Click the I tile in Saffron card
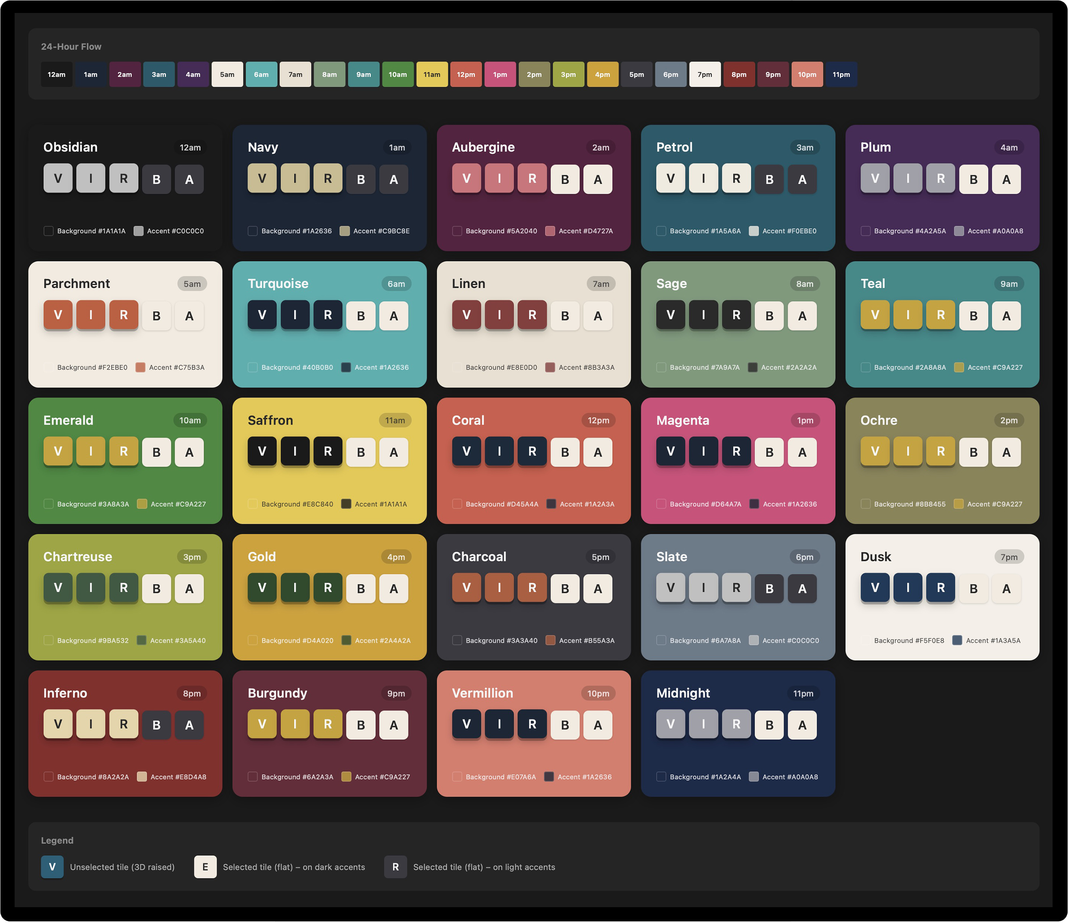Image resolution: width=1068 pixels, height=923 pixels. coord(295,452)
